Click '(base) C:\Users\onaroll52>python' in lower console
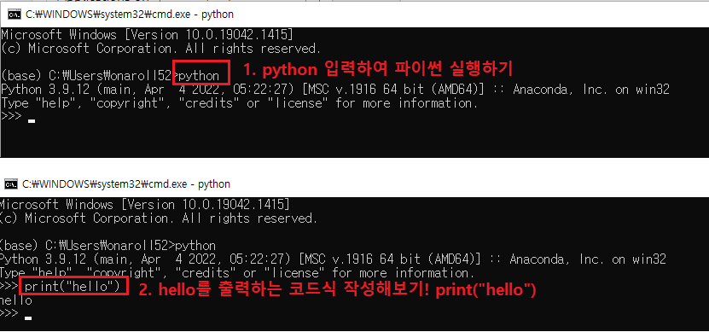The height and width of the screenshot is (332, 709). click(x=108, y=246)
